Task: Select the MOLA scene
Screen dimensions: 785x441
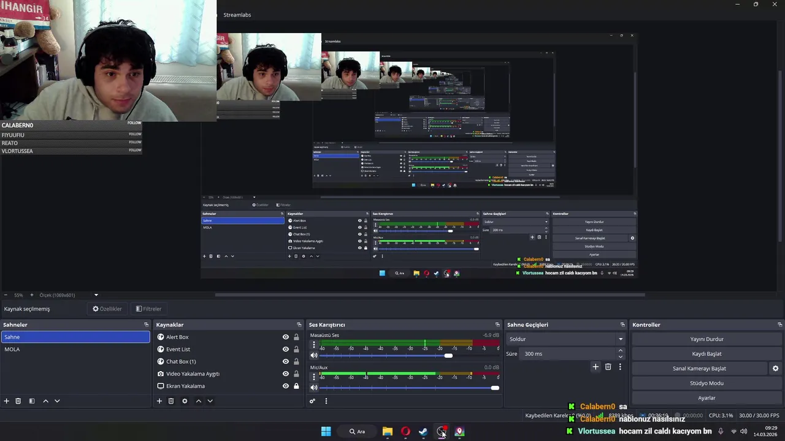Action: point(75,349)
